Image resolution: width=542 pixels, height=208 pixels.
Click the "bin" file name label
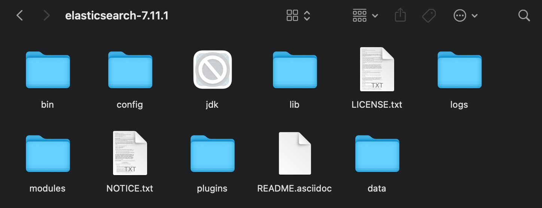pos(48,104)
